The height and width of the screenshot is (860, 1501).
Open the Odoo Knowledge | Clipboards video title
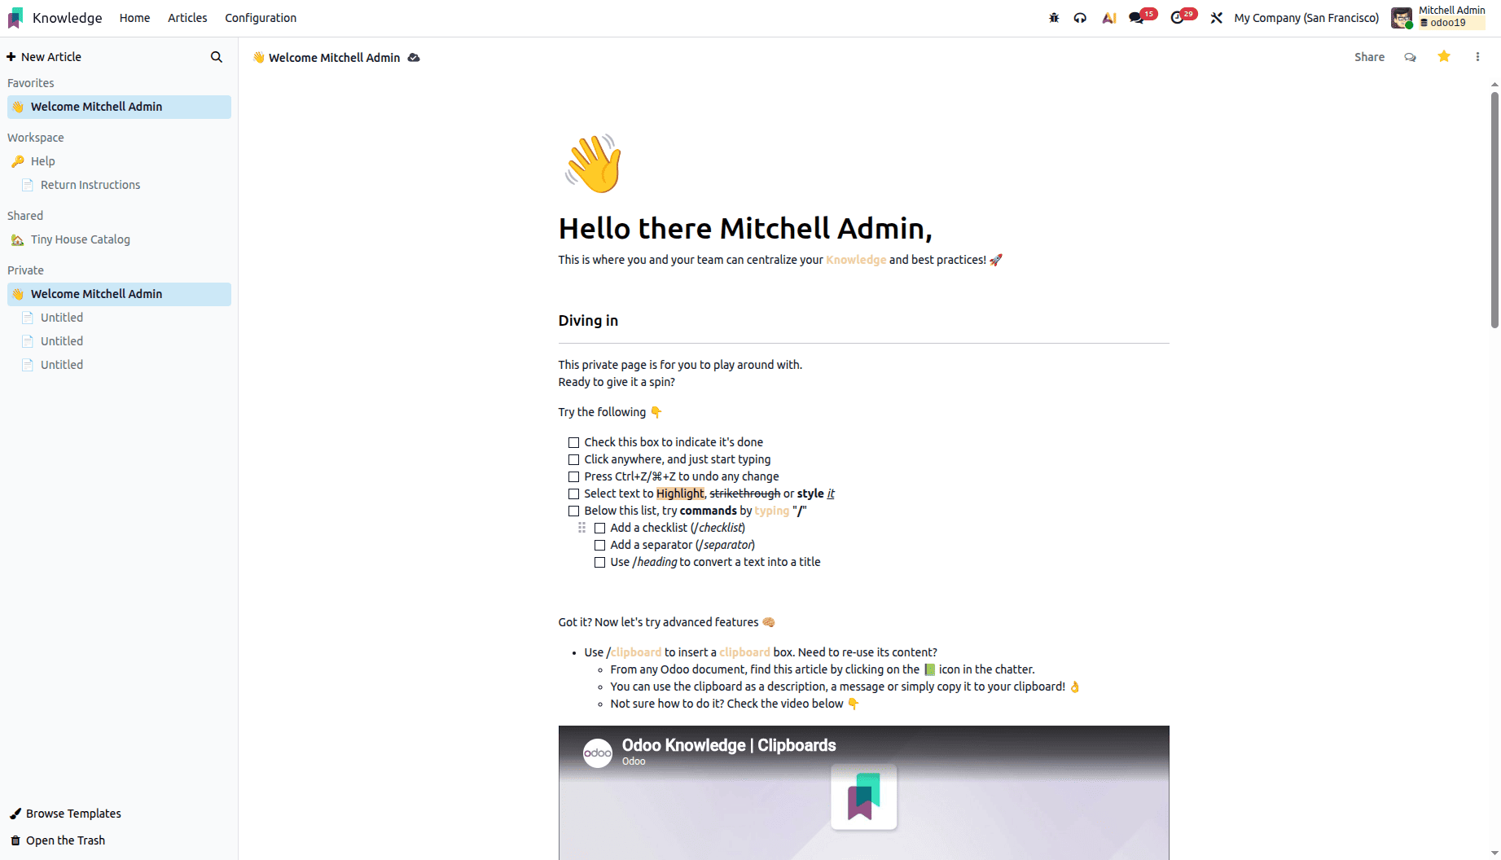pos(729,745)
